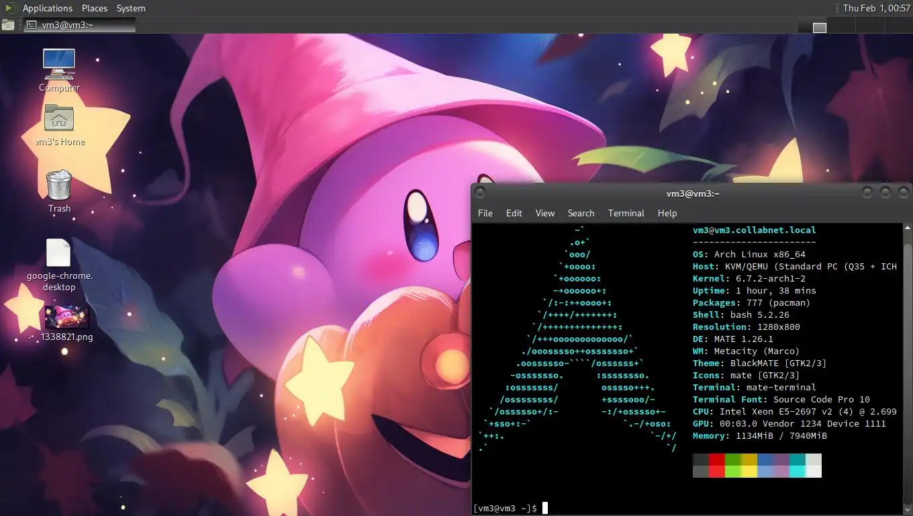Select the Trash icon on desktop
The height and width of the screenshot is (516, 913).
coord(59,185)
